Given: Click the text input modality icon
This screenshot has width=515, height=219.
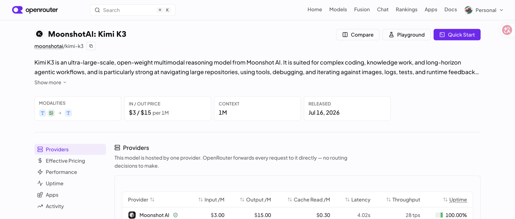Looking at the screenshot, I should (42, 113).
